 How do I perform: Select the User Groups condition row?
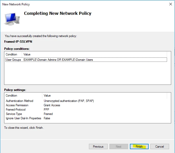click(86, 60)
